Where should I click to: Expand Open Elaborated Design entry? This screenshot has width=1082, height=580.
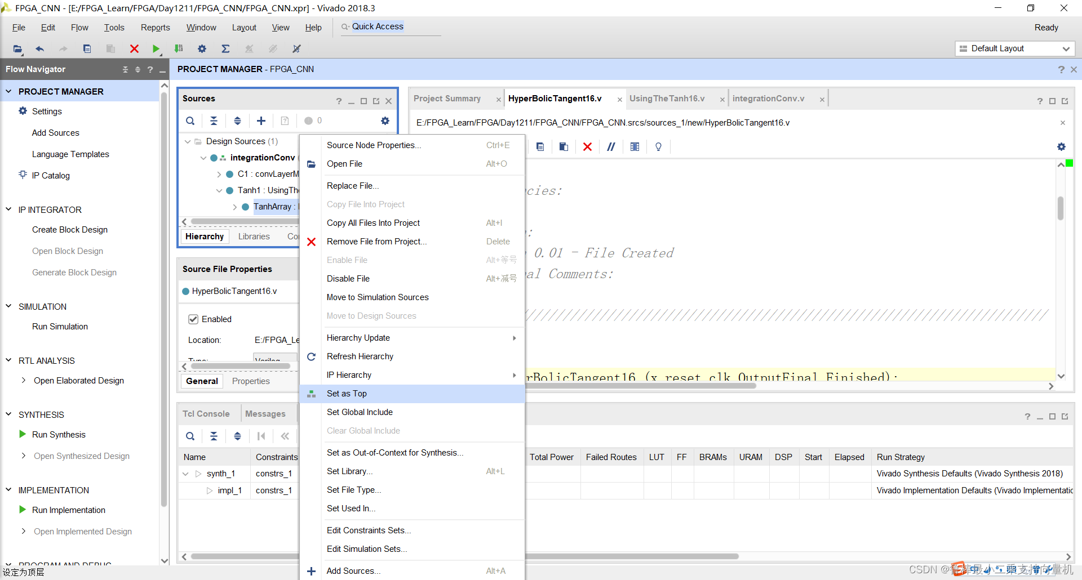23,381
